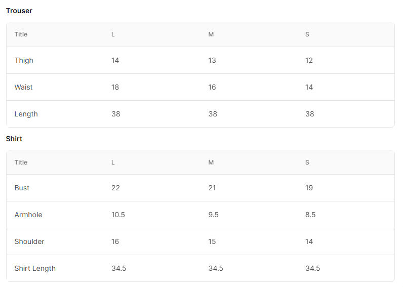Select Thigh value 13 for size M

(x=212, y=60)
